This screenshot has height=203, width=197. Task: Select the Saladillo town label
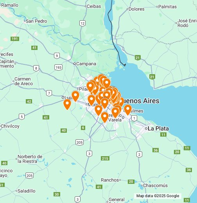point(27,191)
